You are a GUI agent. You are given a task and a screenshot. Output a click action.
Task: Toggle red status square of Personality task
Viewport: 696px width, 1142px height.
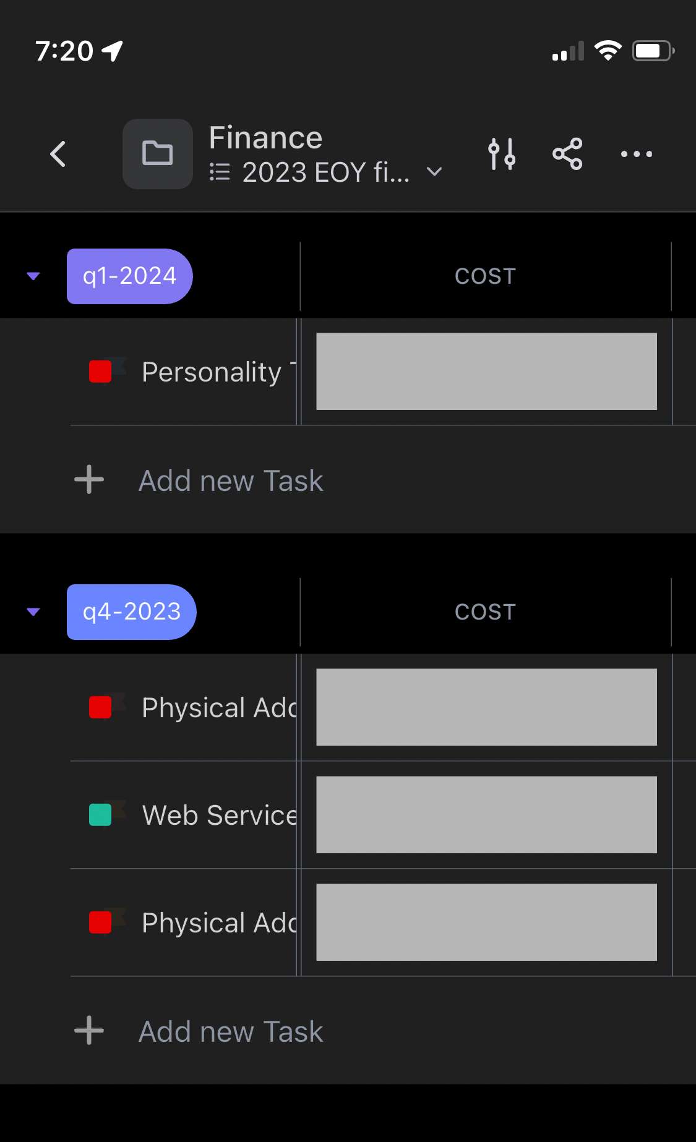[100, 372]
